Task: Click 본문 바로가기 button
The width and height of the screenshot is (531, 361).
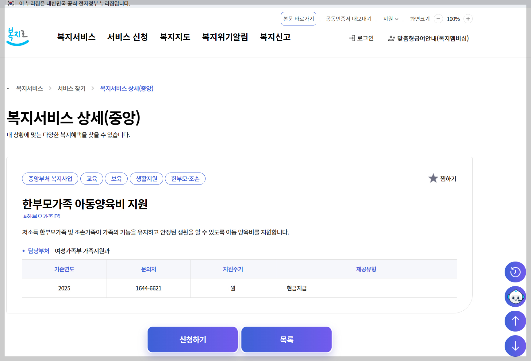Action: click(x=298, y=19)
